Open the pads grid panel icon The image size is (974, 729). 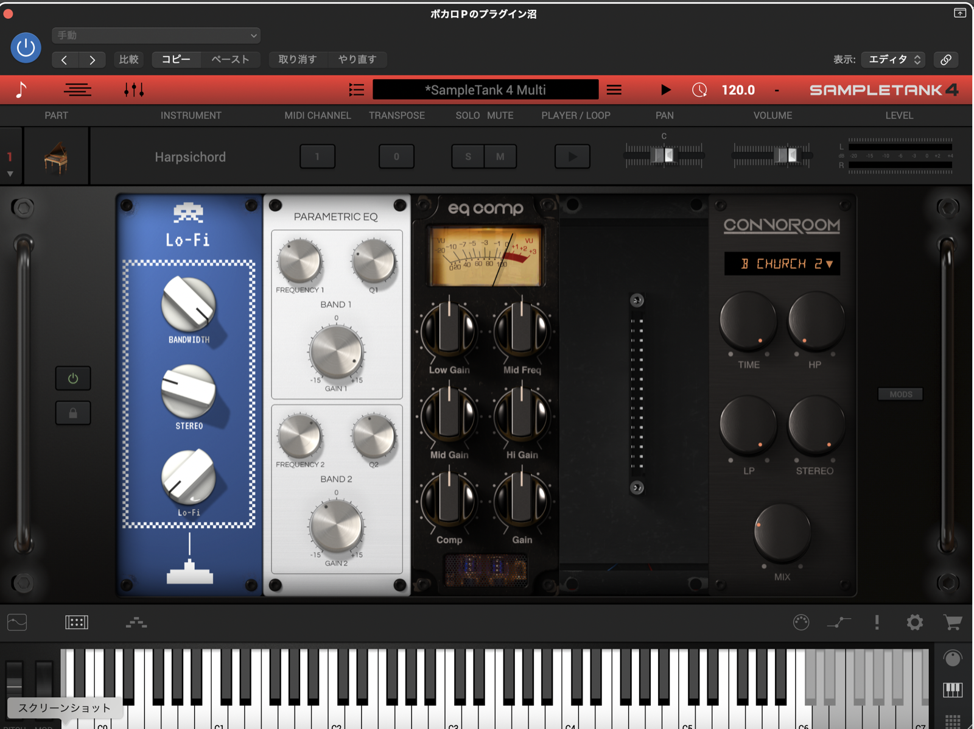click(x=77, y=622)
